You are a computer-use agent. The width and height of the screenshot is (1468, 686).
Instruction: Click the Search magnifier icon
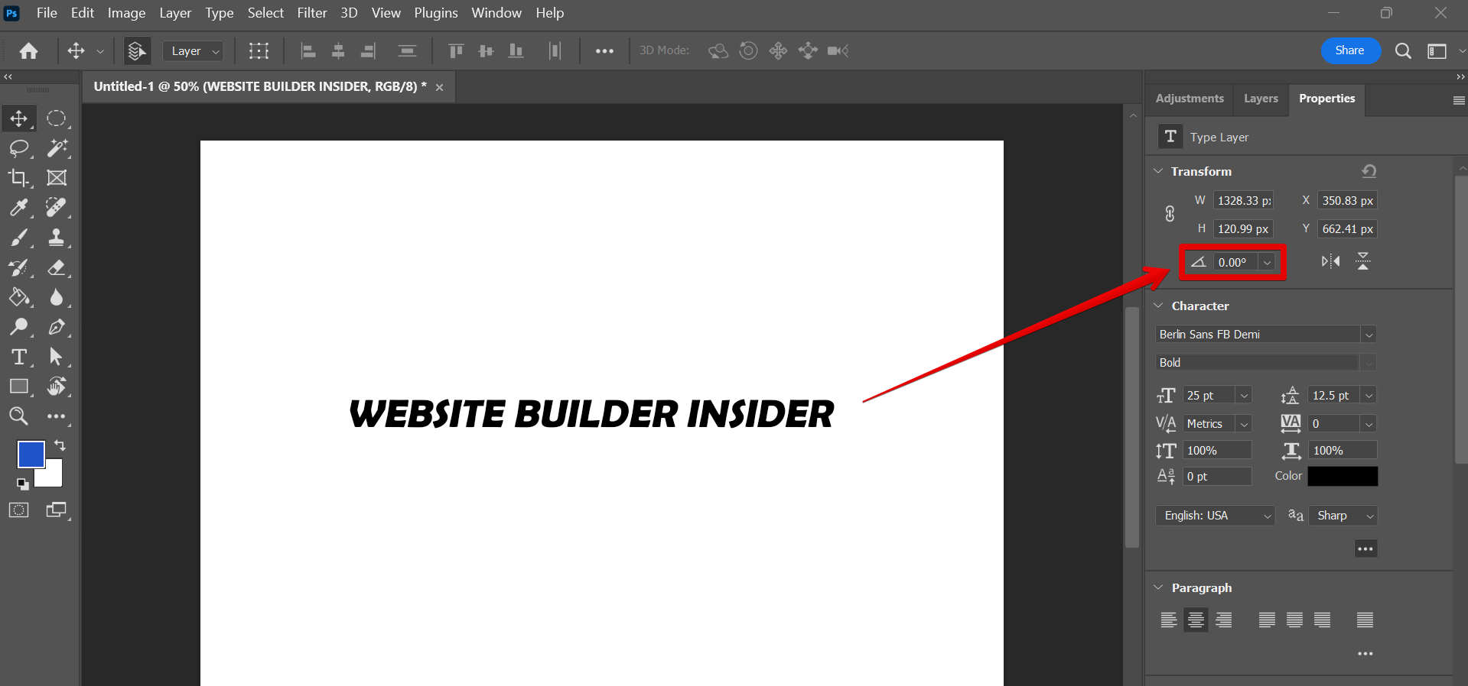1402,51
